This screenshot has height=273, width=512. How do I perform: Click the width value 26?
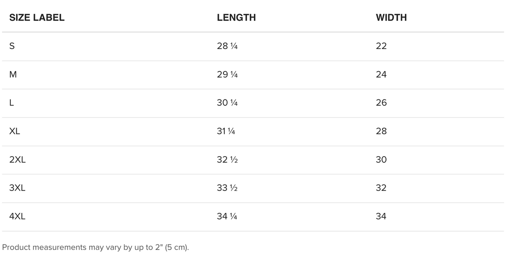[x=381, y=103]
